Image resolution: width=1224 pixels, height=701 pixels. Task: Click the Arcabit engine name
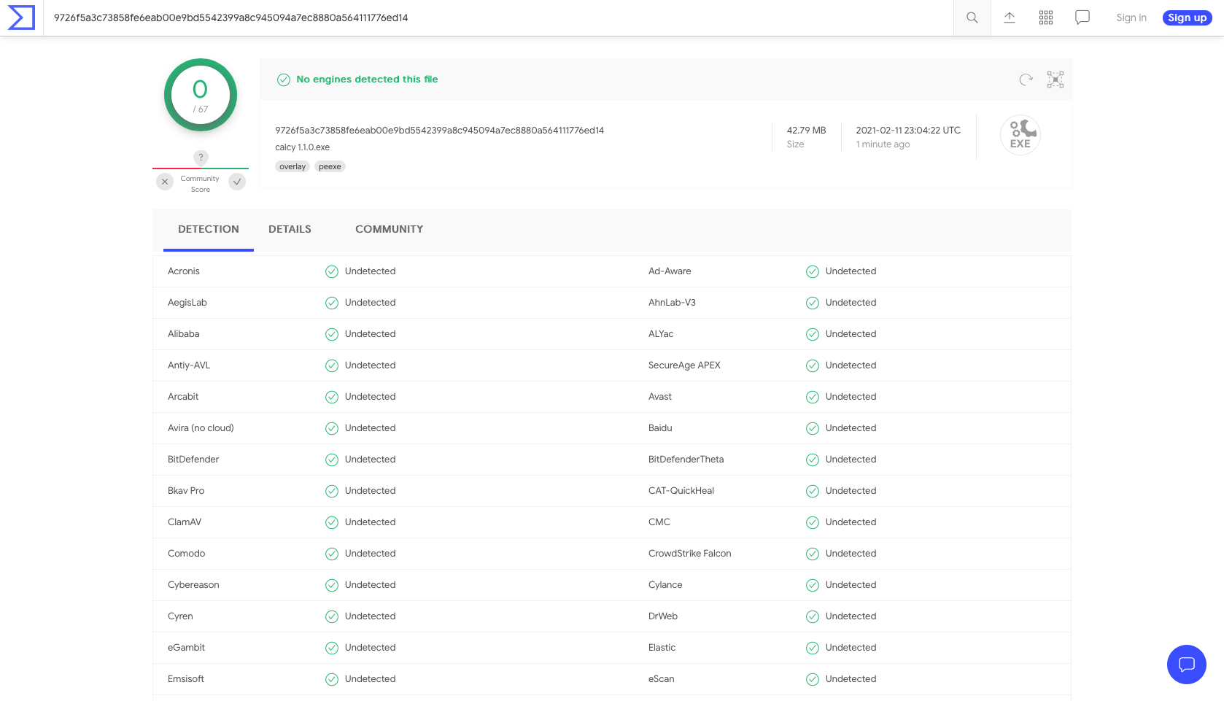point(183,397)
